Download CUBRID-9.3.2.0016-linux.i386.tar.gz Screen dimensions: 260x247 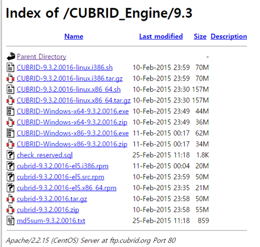(x=70, y=79)
